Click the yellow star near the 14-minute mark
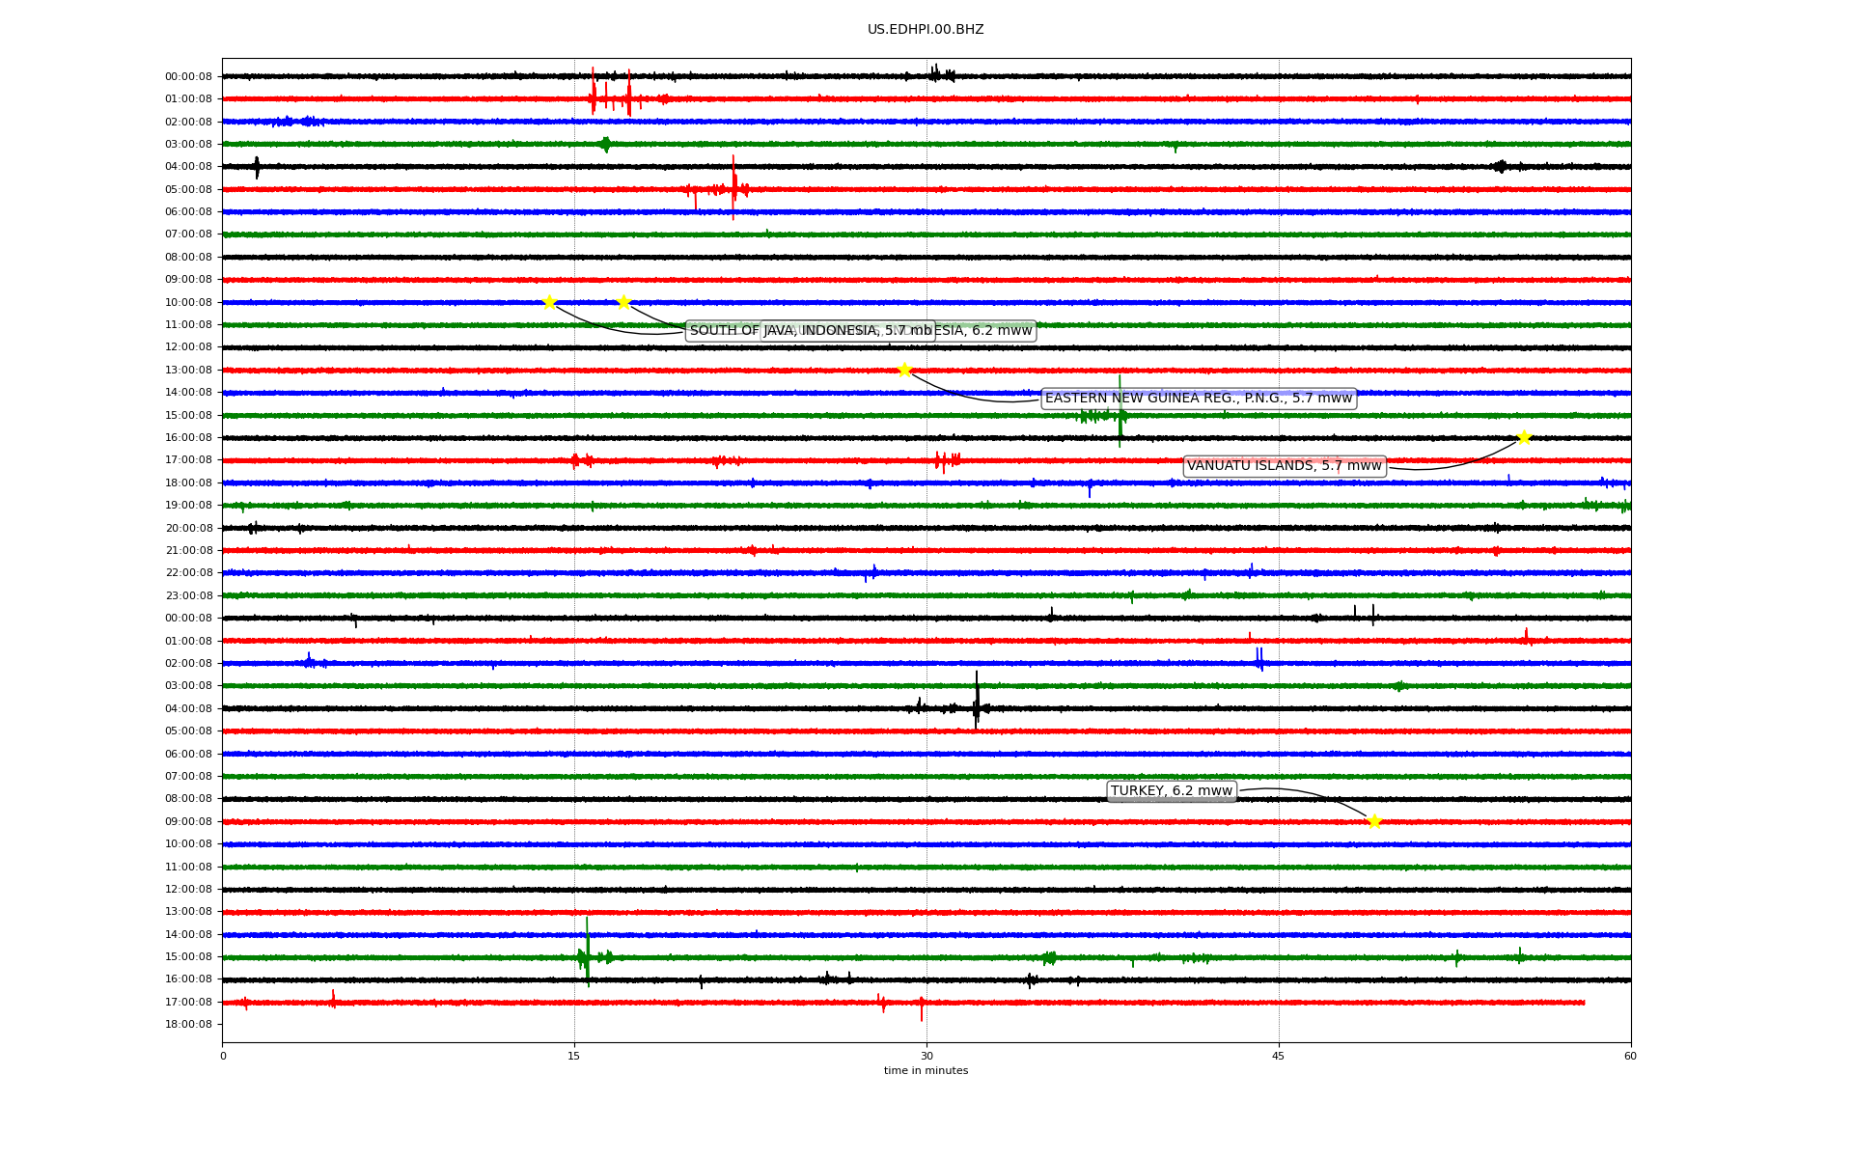 coord(549,302)
